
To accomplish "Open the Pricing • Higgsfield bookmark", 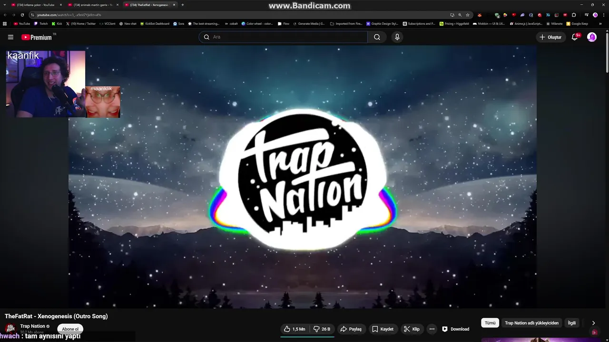I will (x=454, y=23).
